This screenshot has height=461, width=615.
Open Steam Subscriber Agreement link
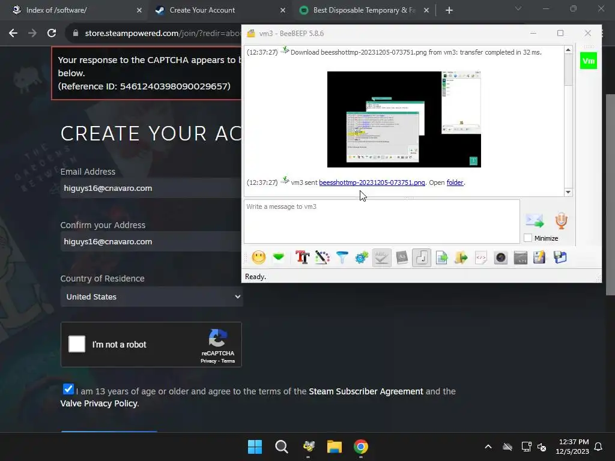click(366, 391)
